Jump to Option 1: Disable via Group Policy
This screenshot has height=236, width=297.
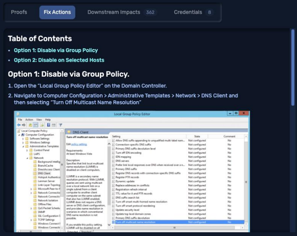click(x=56, y=50)
